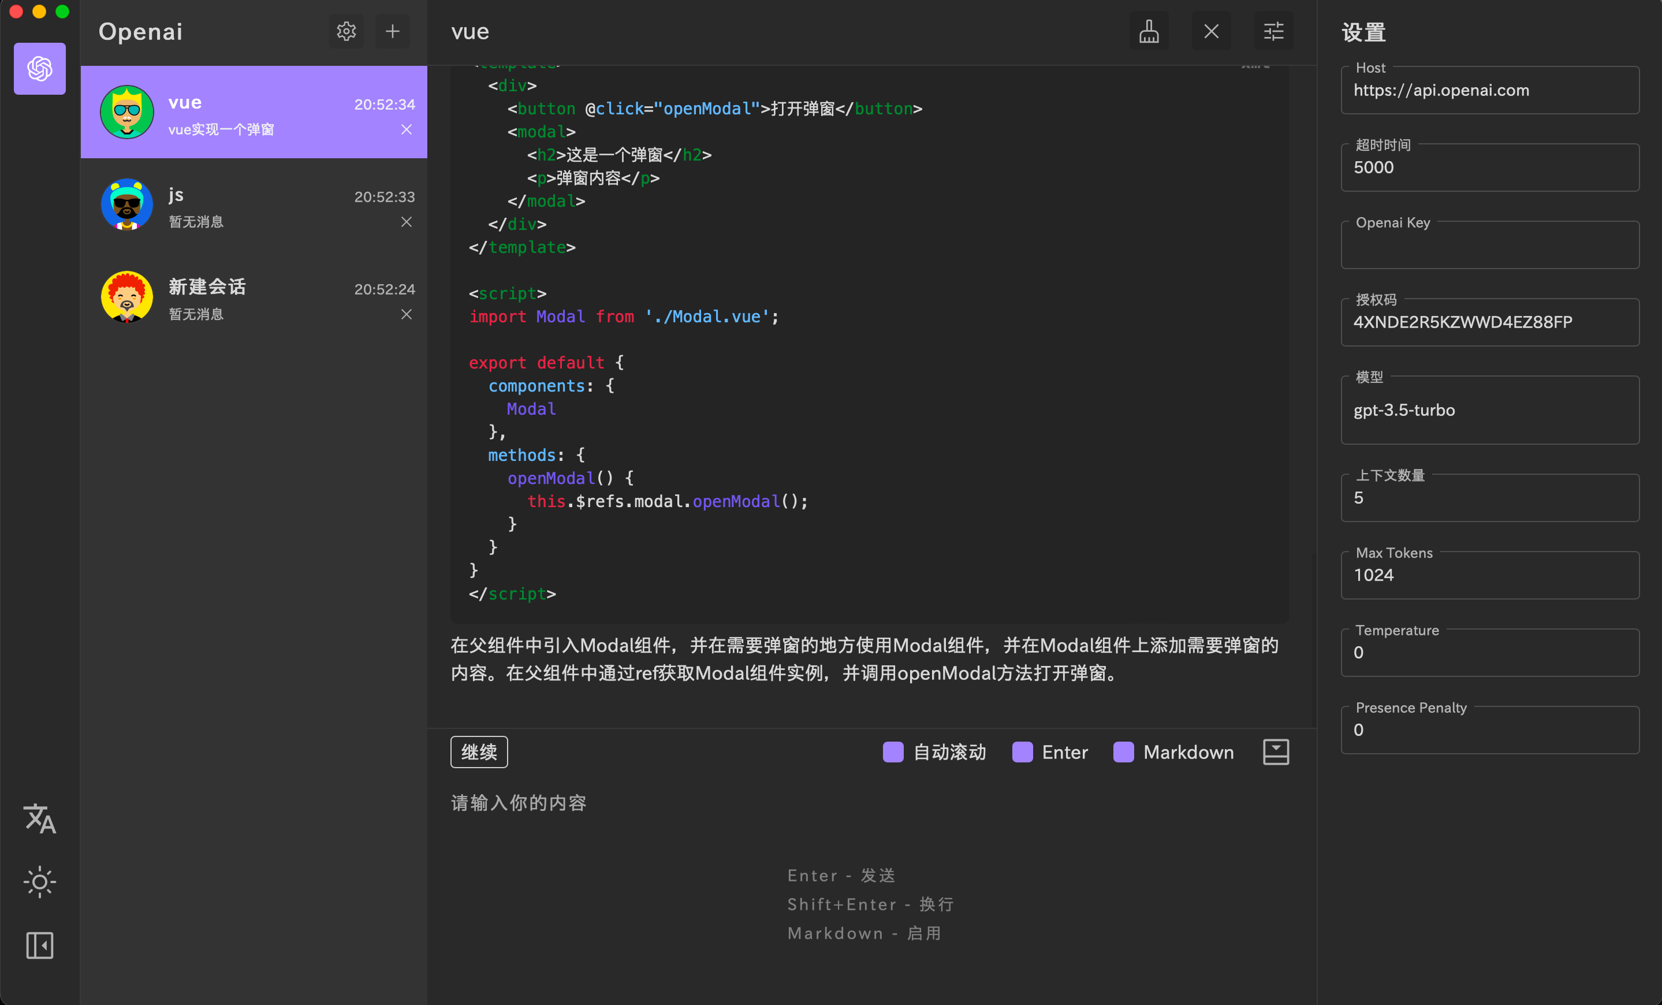This screenshot has height=1005, width=1662.
Task: Click the Openai Key field
Action: [1489, 246]
